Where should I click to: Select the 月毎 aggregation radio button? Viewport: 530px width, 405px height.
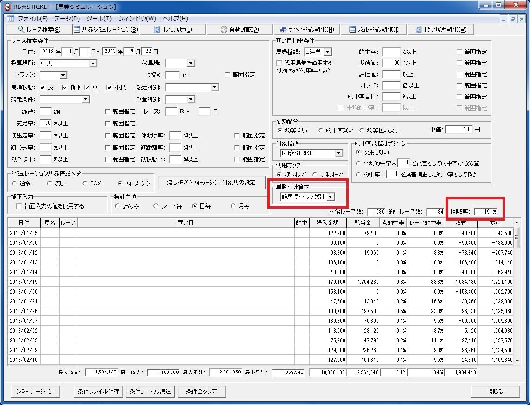click(233, 206)
